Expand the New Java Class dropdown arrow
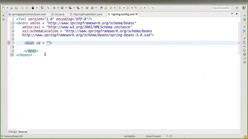Viewport: 248px width, 139px height. (96, 8)
